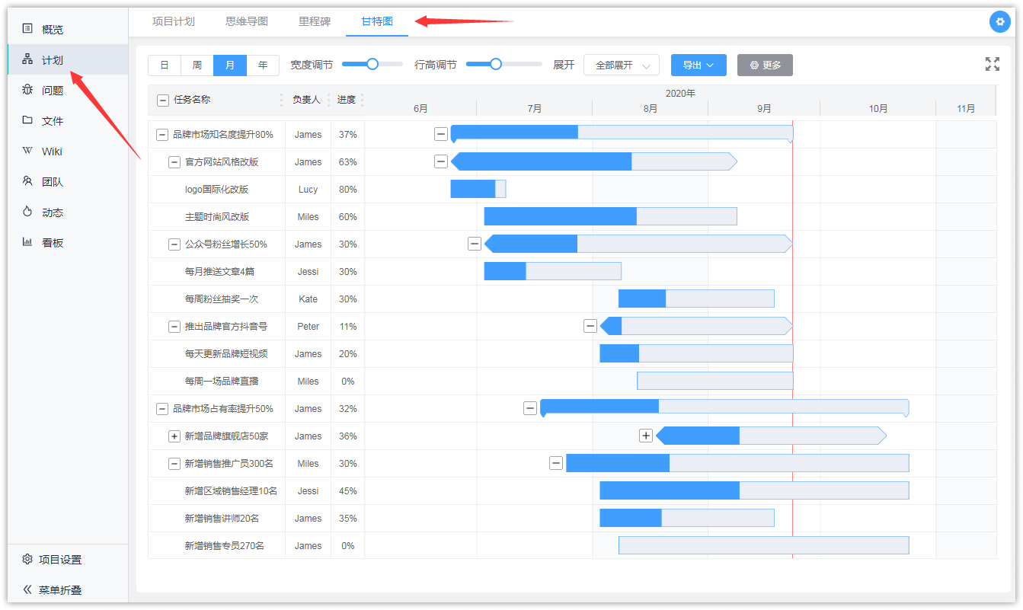
Task: Switch to the 思维导图 tab
Action: point(247,21)
